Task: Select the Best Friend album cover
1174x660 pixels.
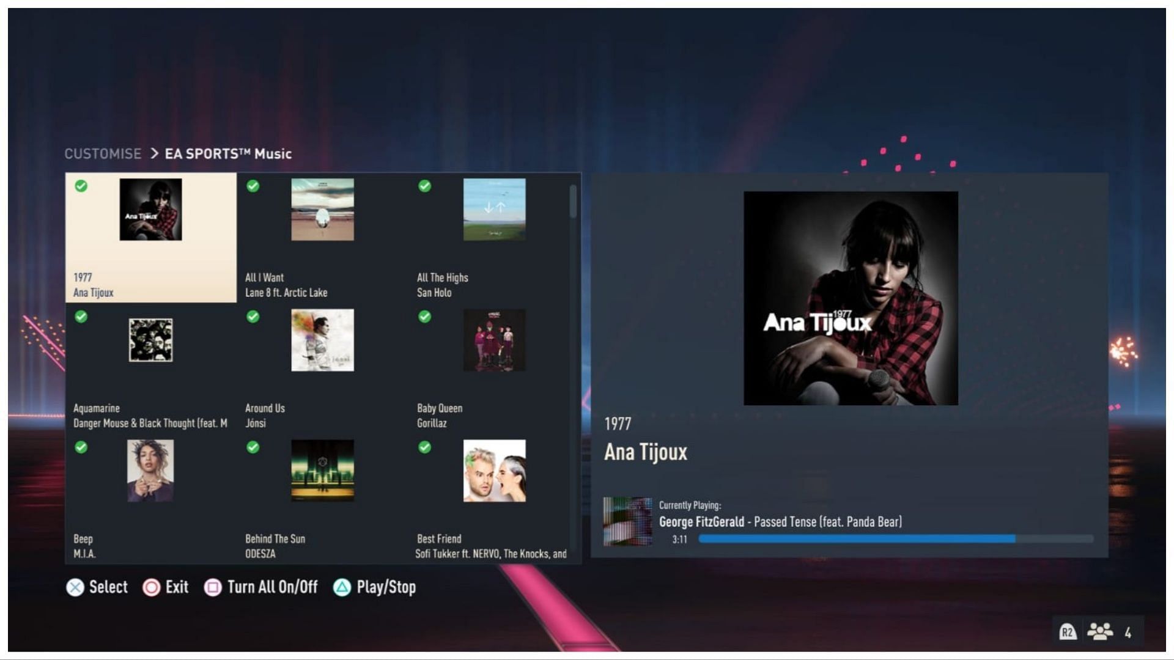Action: pos(494,471)
